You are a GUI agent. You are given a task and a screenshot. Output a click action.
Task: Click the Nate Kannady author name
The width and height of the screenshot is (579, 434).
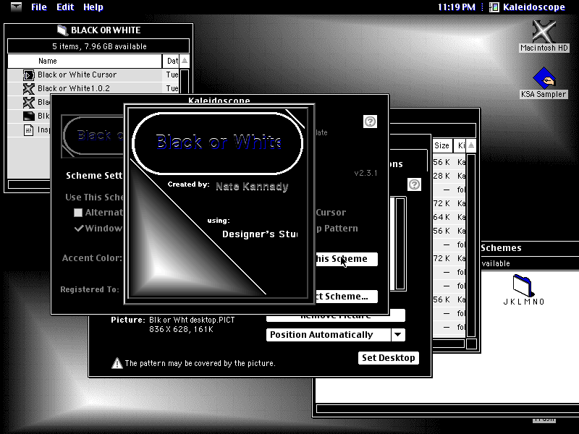click(x=252, y=187)
